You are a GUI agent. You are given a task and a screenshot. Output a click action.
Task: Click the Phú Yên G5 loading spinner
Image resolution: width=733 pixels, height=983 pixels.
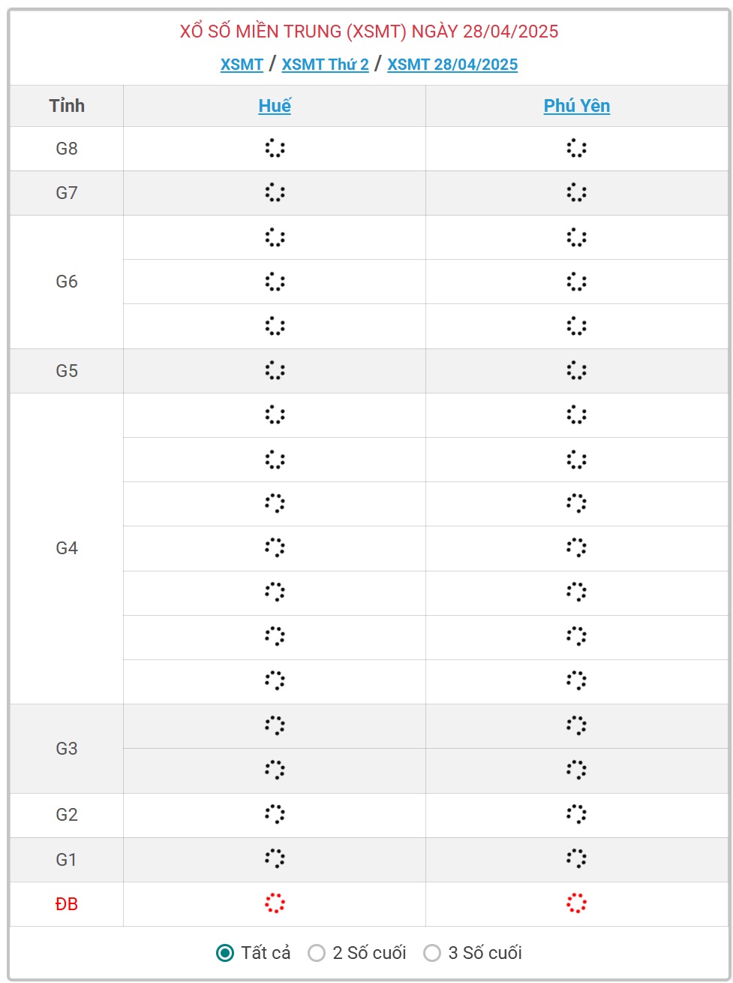tap(576, 370)
